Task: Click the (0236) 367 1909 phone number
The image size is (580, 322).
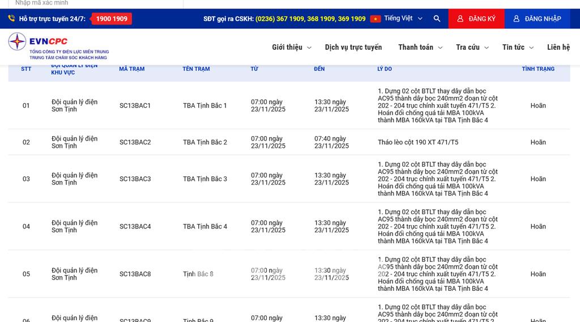Action: [x=280, y=19]
